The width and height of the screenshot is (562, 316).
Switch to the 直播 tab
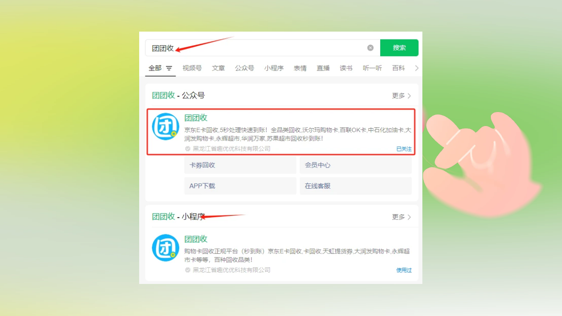click(323, 68)
